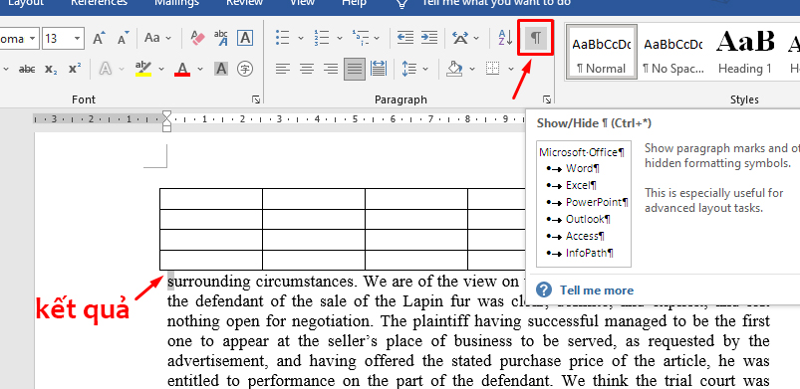800x389 pixels.
Task: Open Text Effects and Typography
Action: [106, 69]
